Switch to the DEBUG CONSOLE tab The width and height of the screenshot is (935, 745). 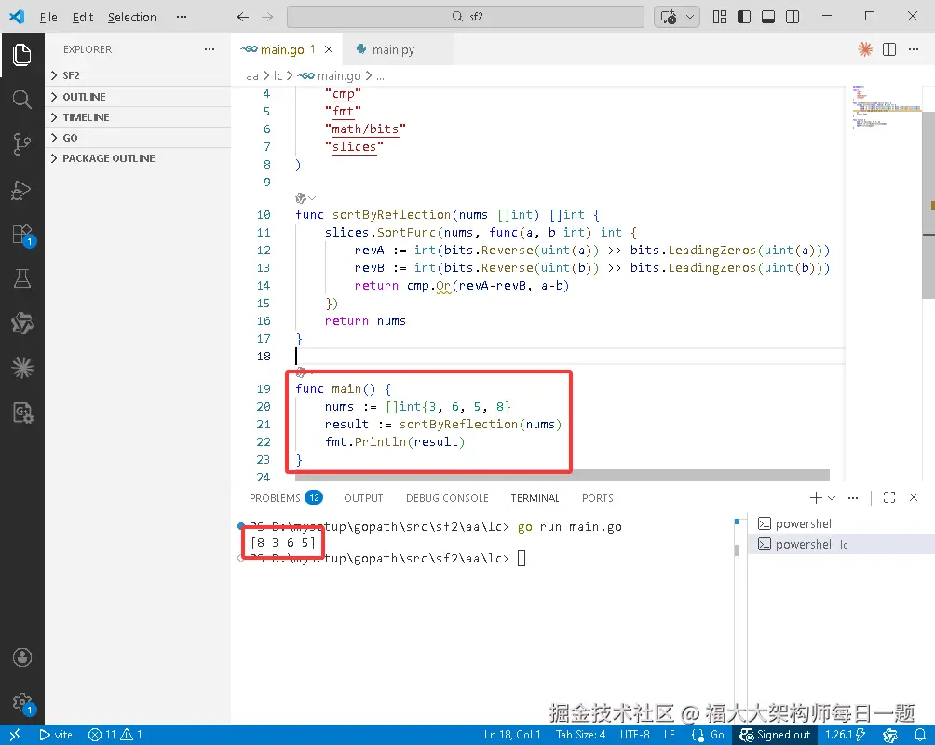(447, 498)
